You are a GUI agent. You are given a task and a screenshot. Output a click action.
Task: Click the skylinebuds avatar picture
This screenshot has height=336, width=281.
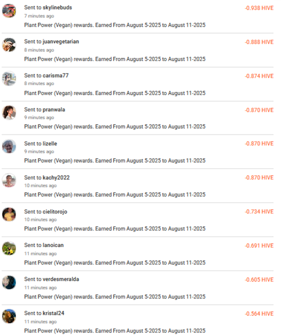(x=9, y=11)
